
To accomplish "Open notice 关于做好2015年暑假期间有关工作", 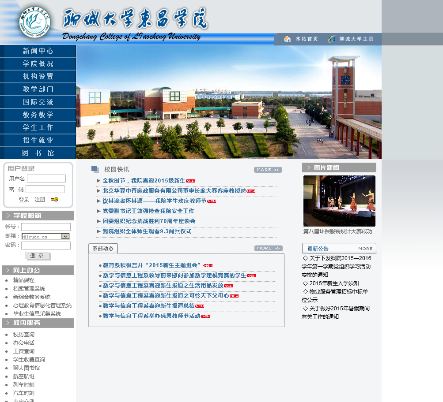I will [x=336, y=313].
